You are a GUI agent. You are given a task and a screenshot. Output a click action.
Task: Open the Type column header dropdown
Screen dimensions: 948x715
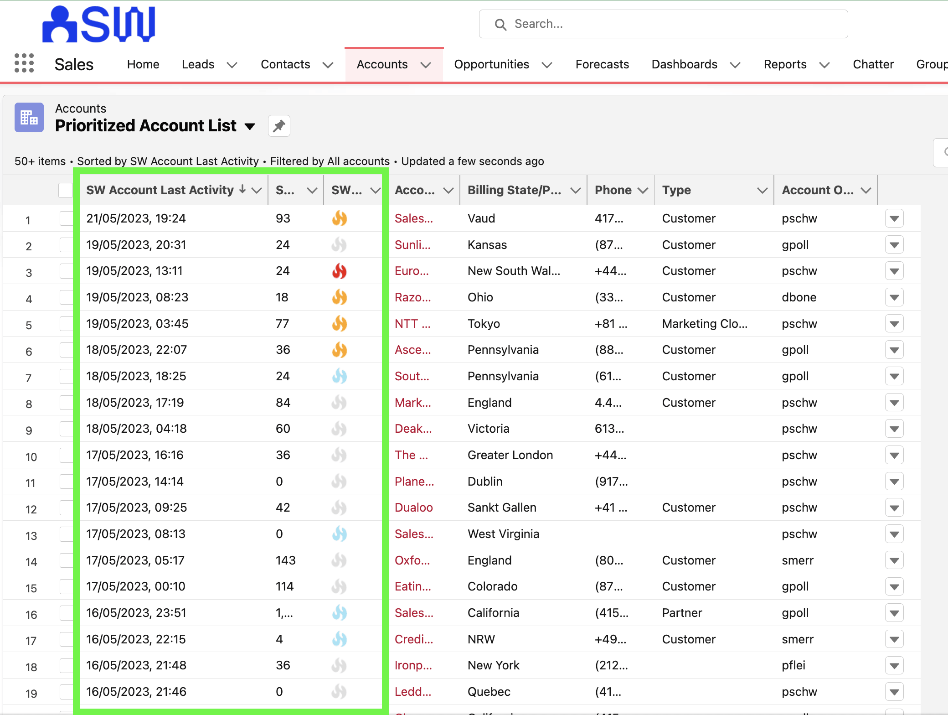pyautogui.click(x=762, y=190)
